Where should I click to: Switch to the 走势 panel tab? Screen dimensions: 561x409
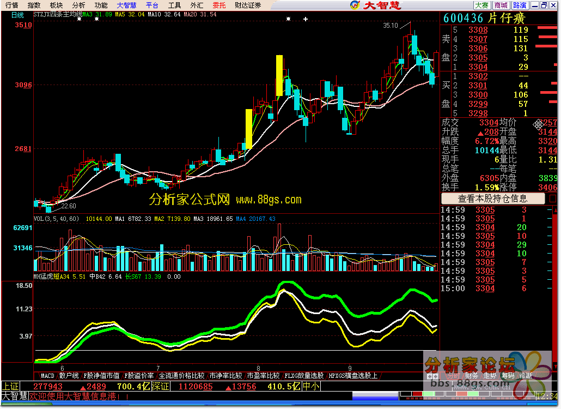coord(490,375)
